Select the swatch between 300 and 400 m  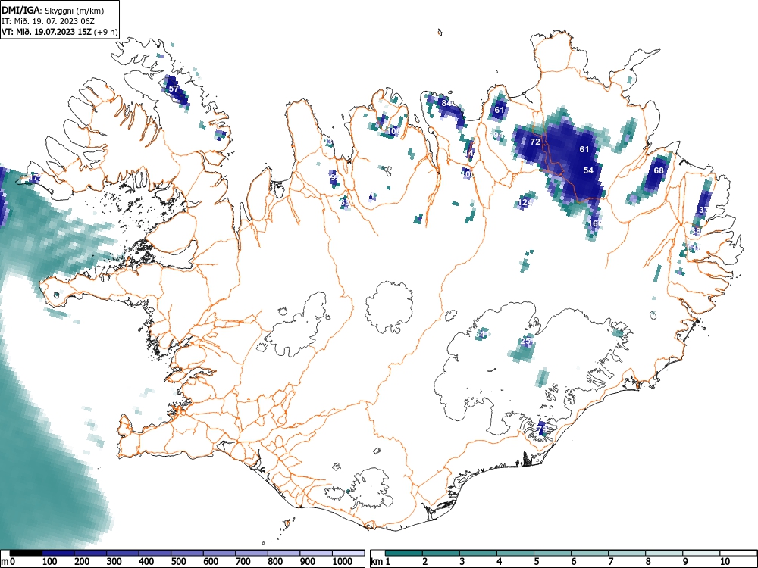click(x=122, y=553)
